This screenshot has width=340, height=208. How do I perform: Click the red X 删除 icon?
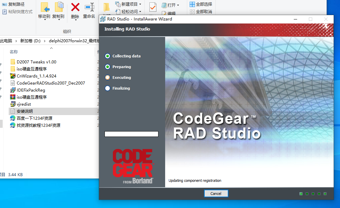[75, 7]
